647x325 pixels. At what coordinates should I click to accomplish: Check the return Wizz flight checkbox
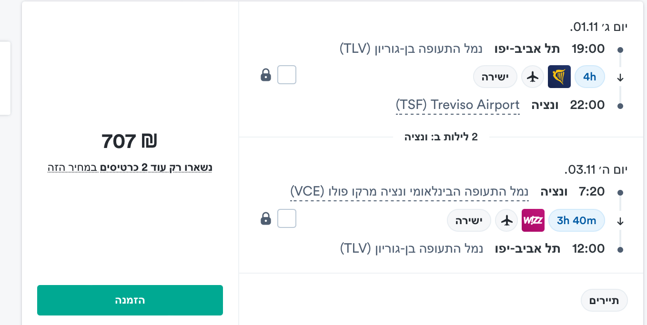click(x=287, y=218)
